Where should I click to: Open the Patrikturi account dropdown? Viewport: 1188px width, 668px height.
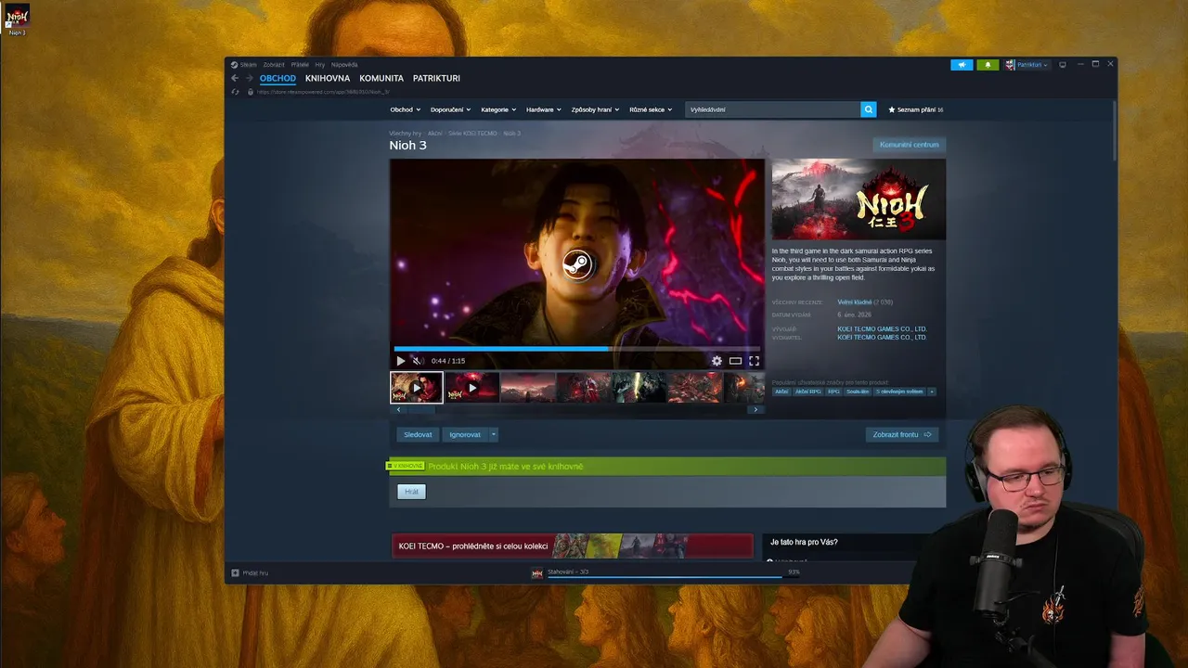click(1027, 65)
